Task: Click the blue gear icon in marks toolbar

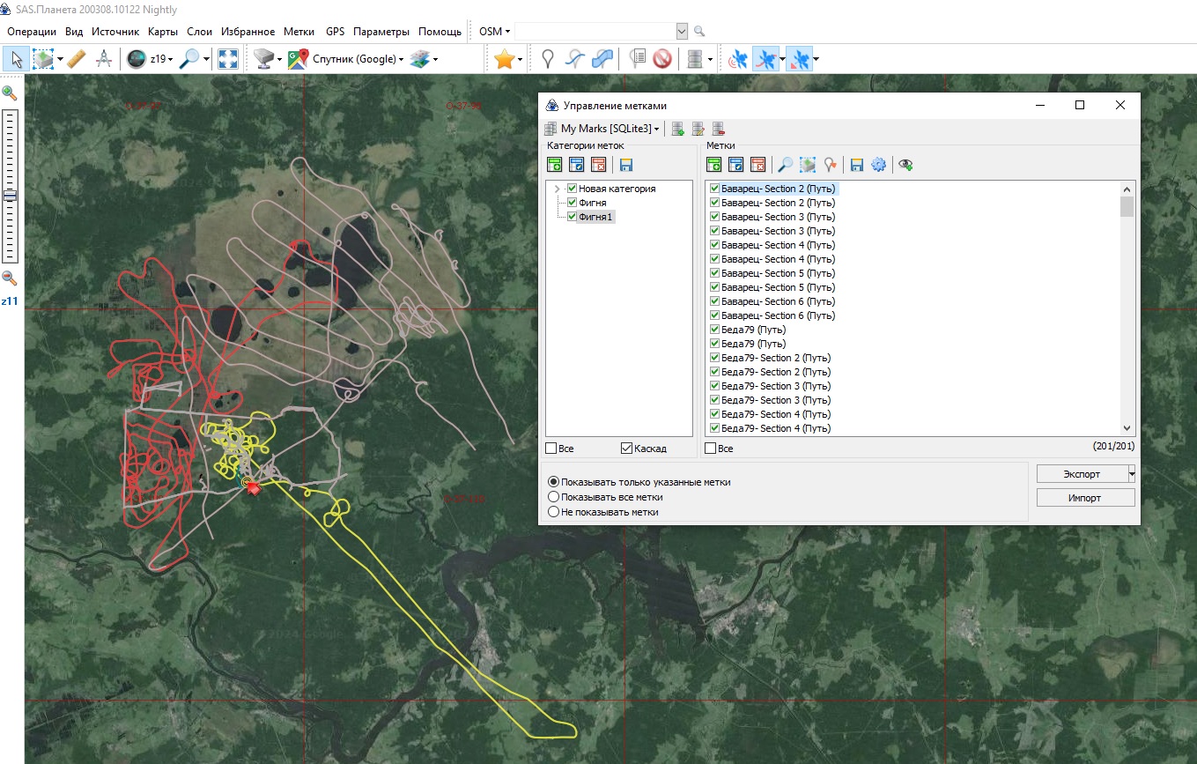Action: (x=878, y=165)
